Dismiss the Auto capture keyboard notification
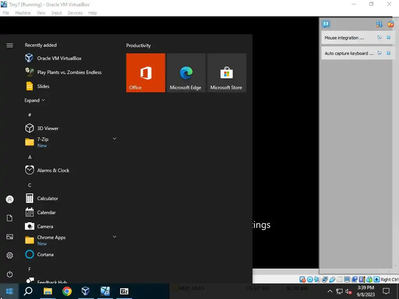 coord(388,53)
